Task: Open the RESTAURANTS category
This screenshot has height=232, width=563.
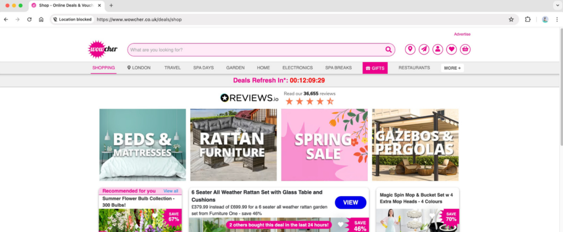Action: point(414,68)
